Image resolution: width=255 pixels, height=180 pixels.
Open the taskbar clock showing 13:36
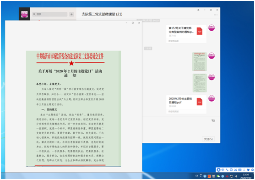[246, 176]
